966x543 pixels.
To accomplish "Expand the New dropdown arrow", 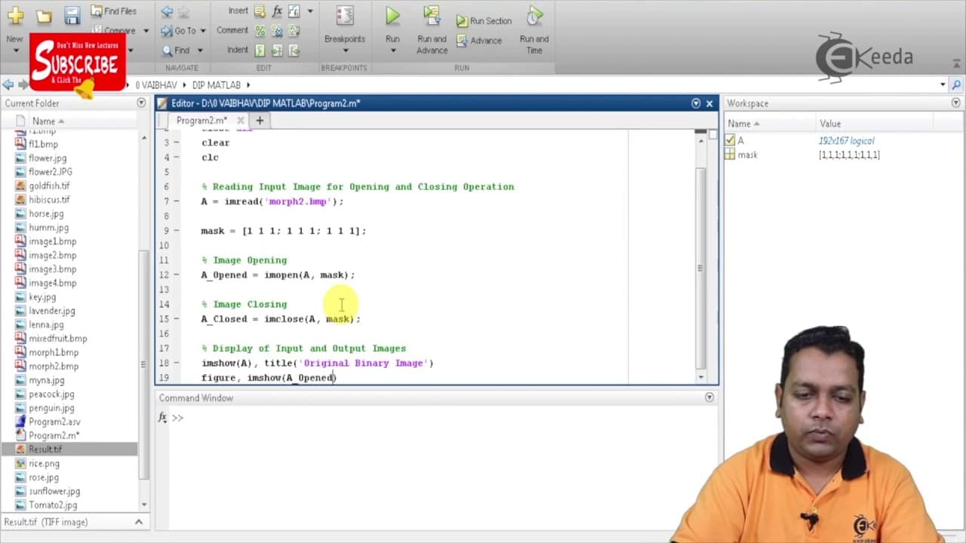I will pyautogui.click(x=15, y=51).
